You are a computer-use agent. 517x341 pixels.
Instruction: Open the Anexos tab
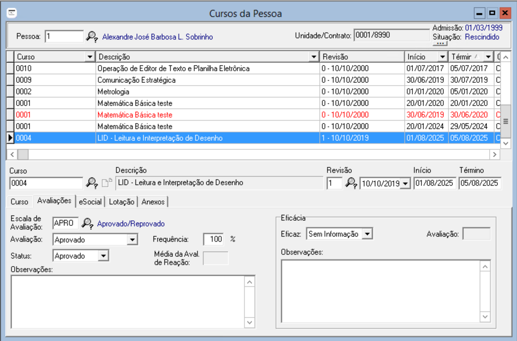pos(153,201)
